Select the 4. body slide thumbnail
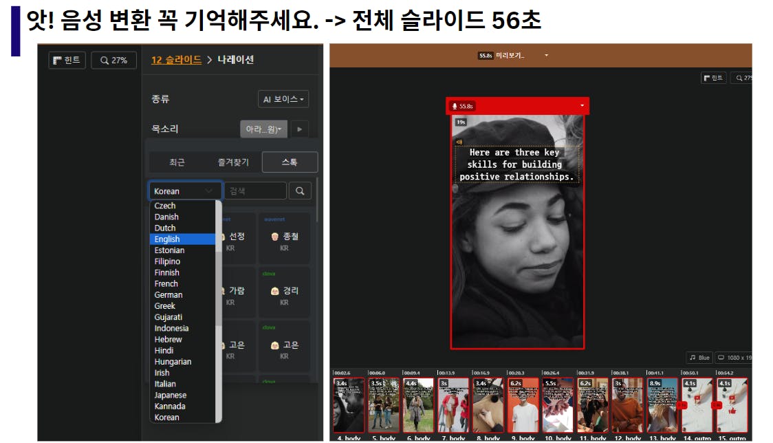 (349, 405)
